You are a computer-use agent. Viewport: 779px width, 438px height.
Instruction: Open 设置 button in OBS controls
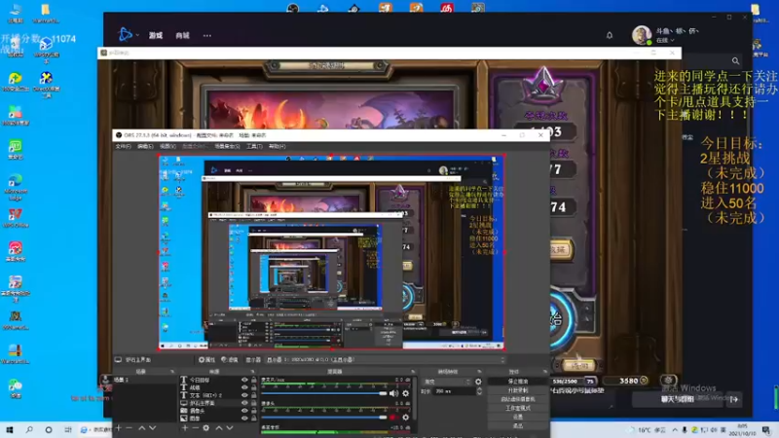[518, 418]
